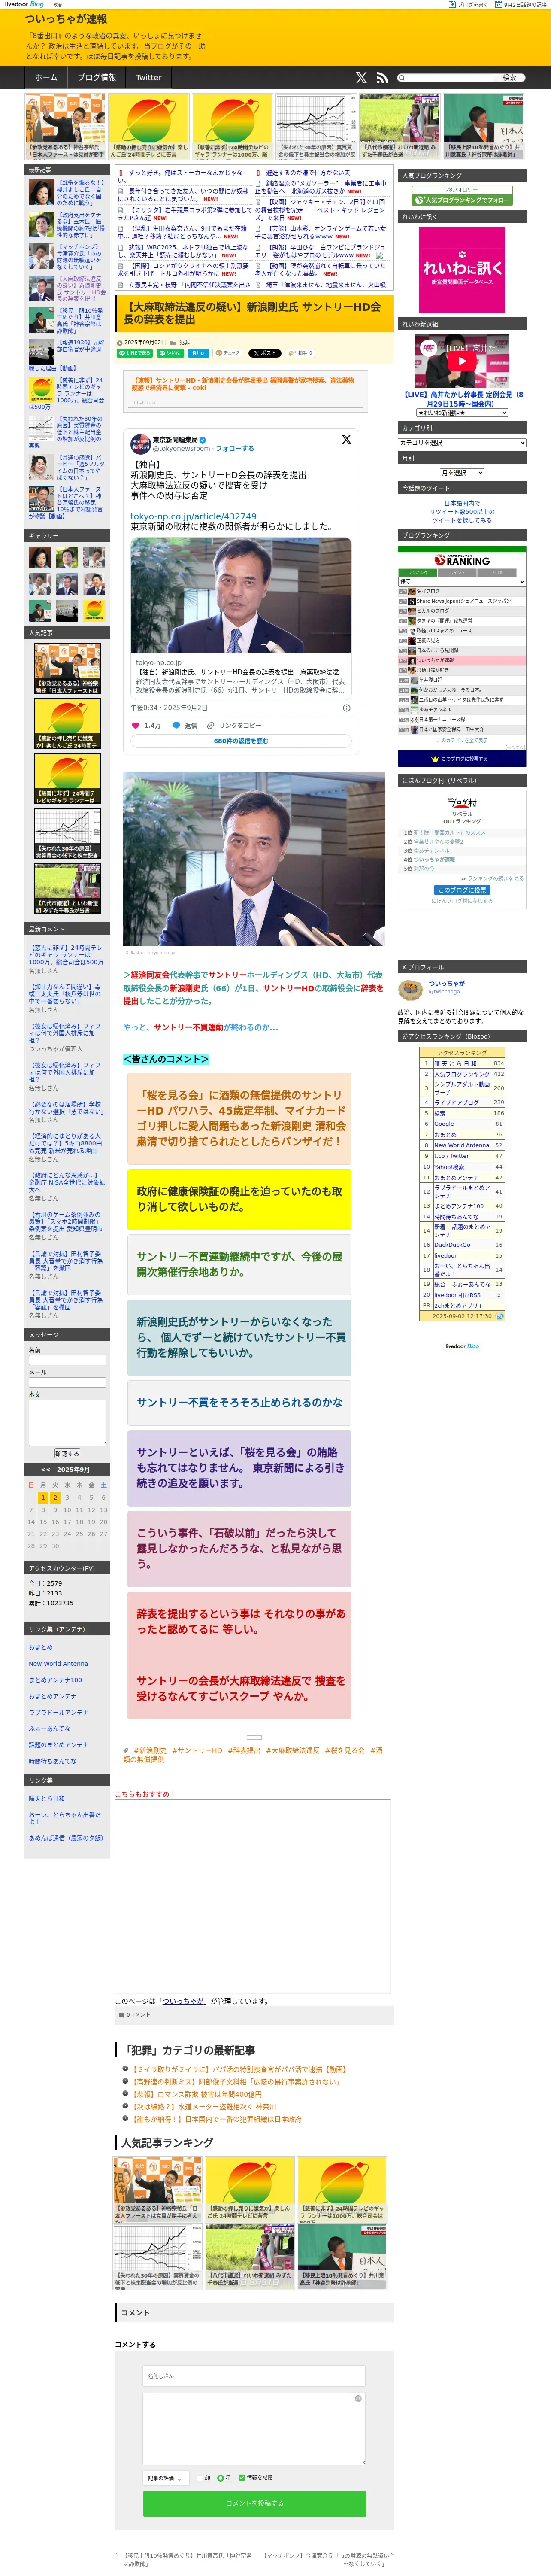
Task: Click the tweet reply 返信 icon
Action: pos(177,725)
